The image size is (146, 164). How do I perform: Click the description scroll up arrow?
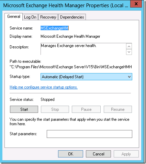pyautogui.click(x=129, y=46)
